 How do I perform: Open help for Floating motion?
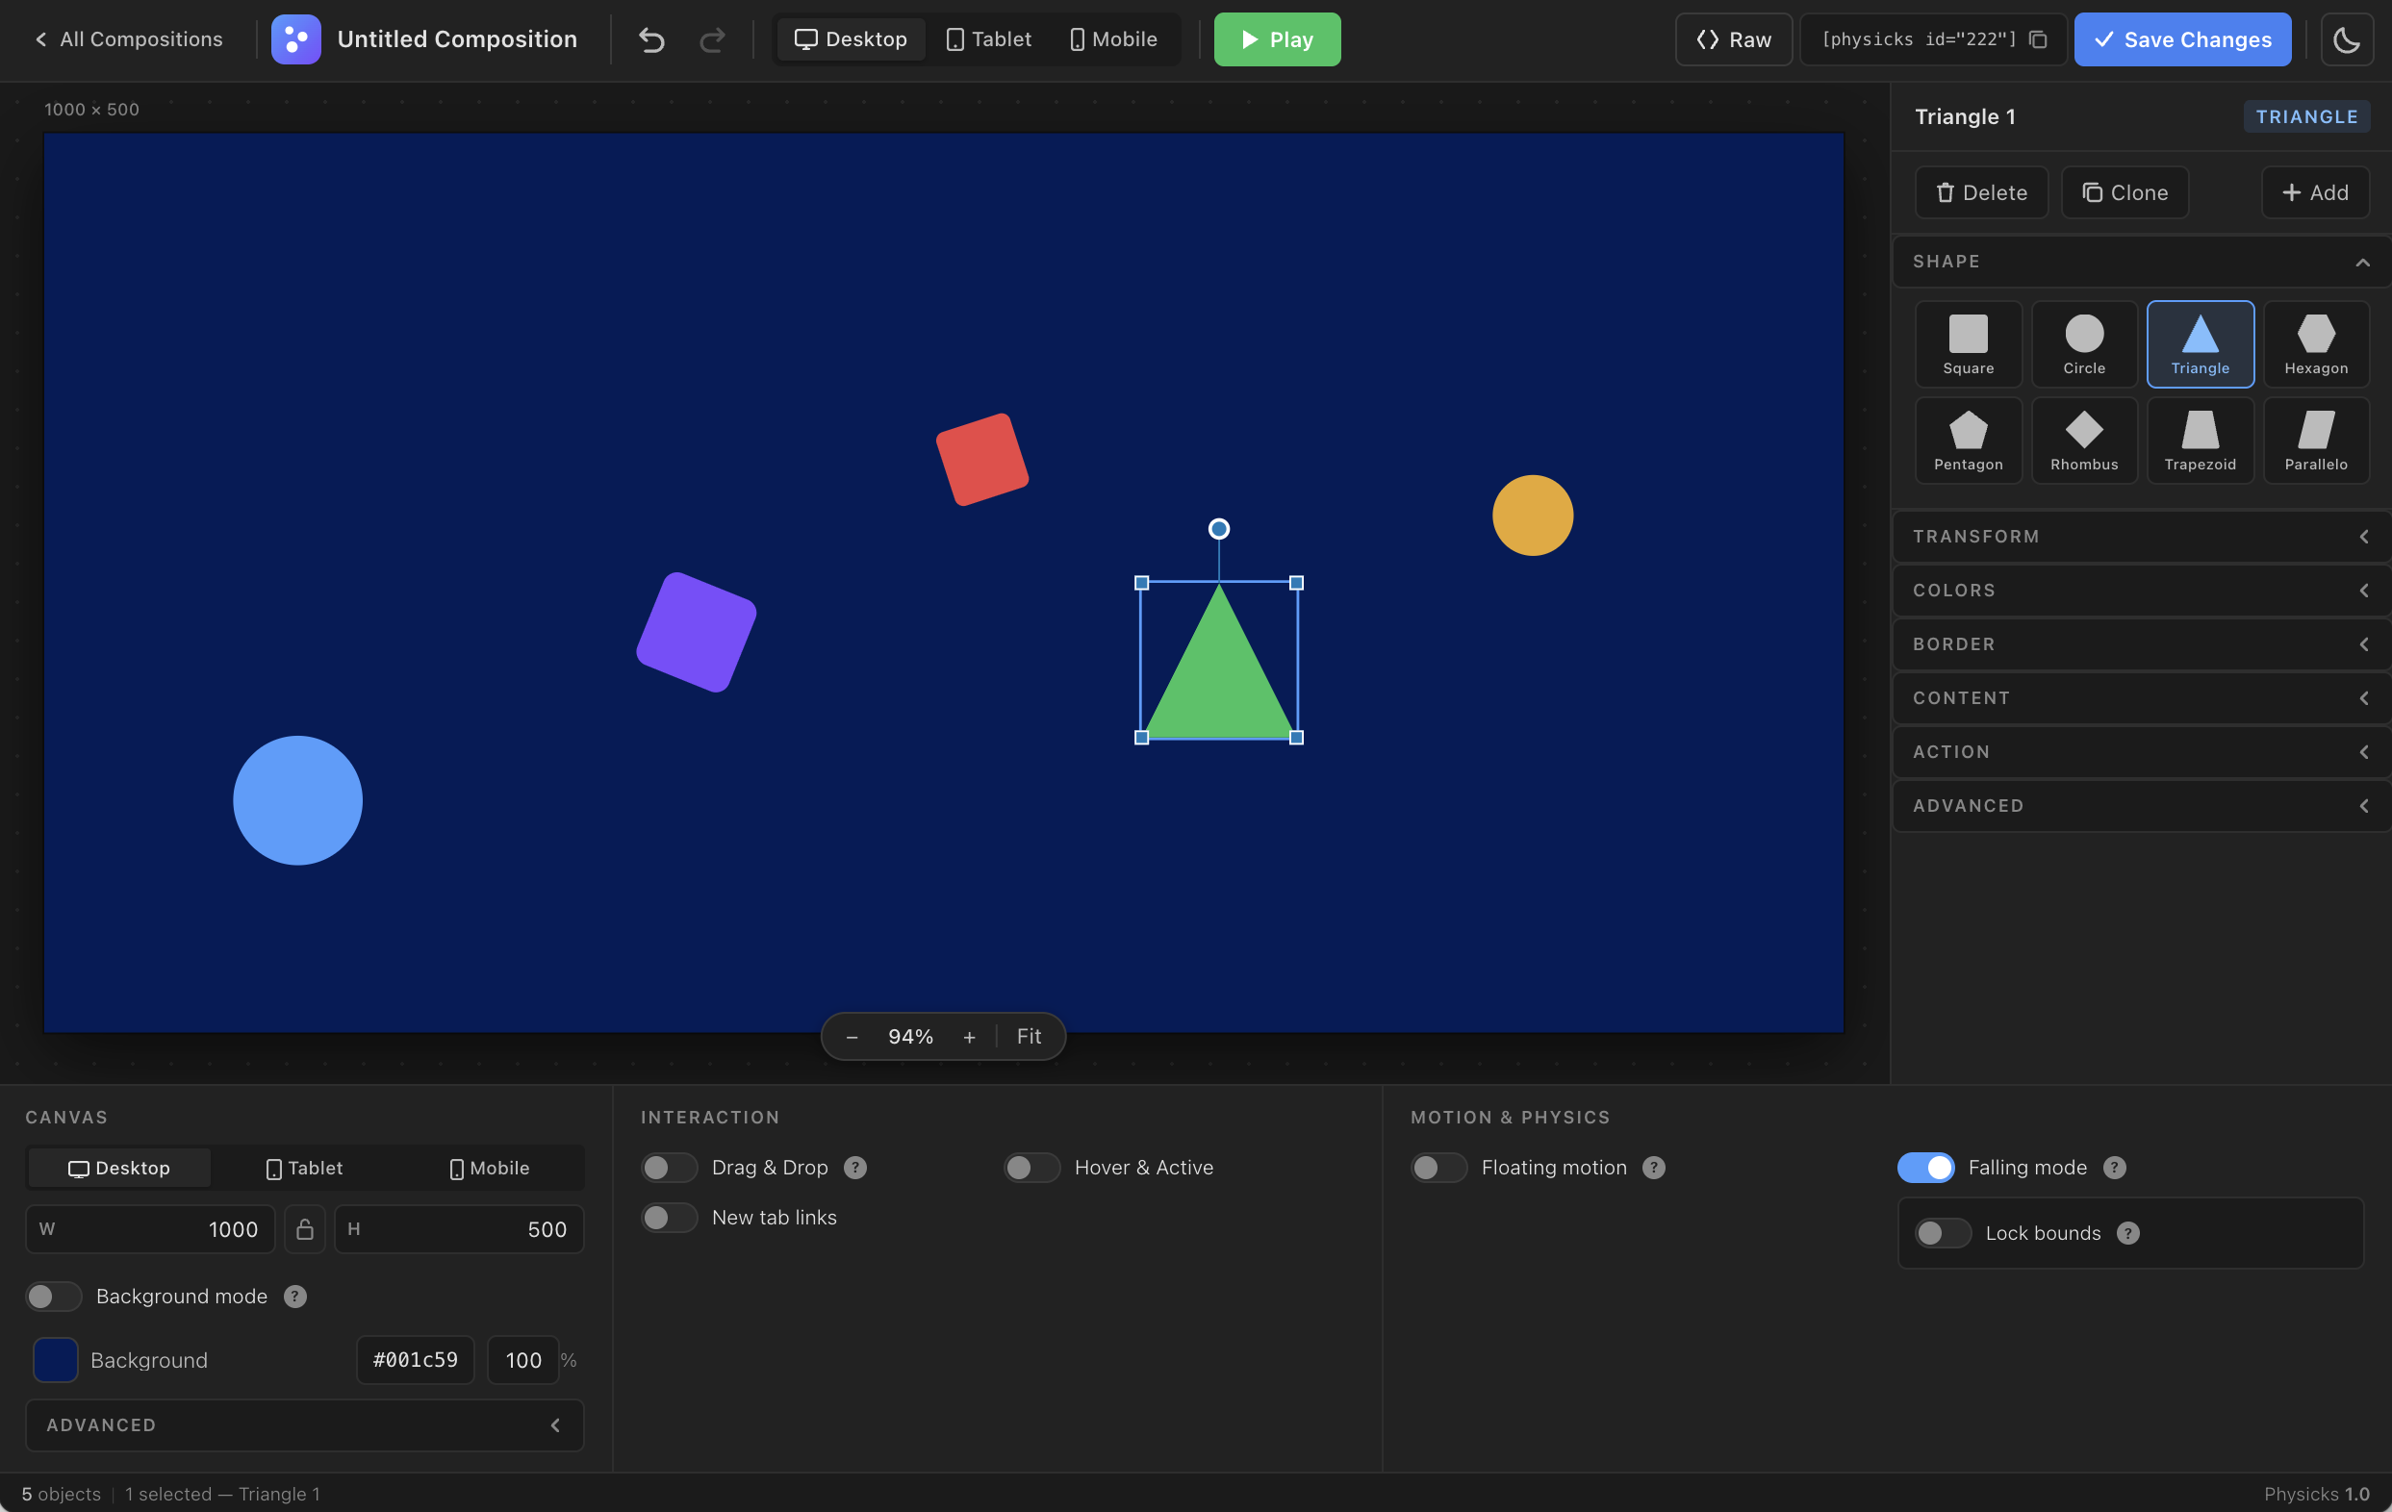1654,1168
